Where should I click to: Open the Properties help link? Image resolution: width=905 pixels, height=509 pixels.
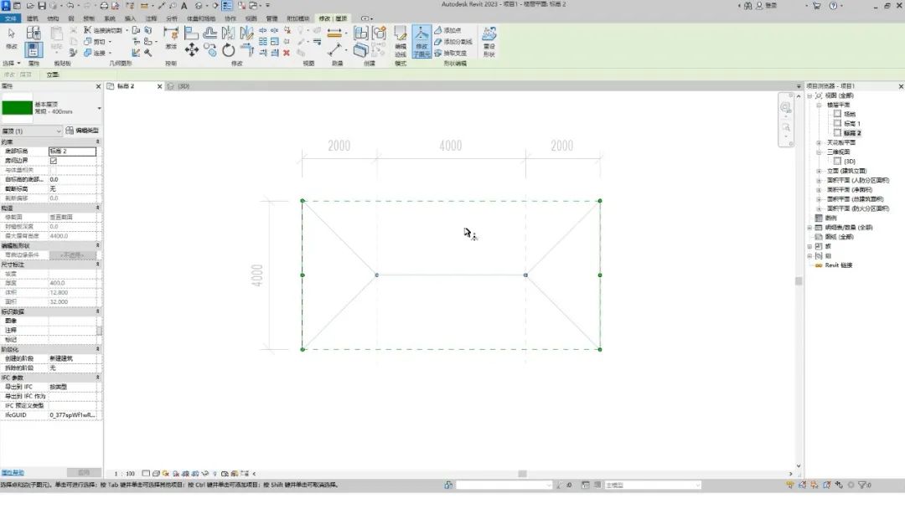tap(13, 473)
